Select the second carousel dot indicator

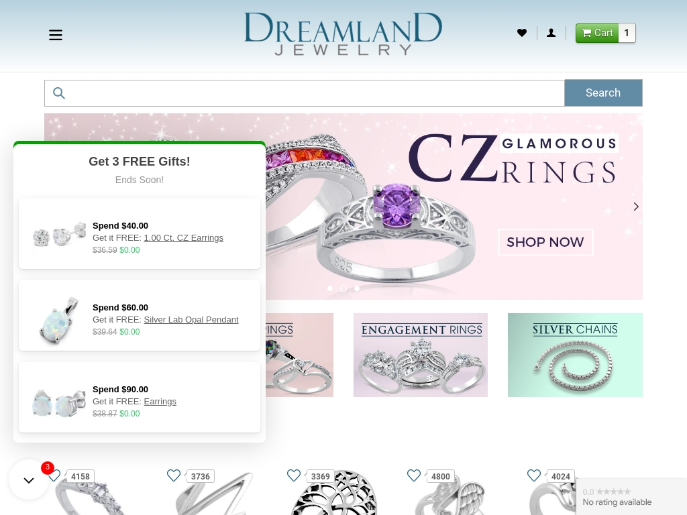pos(343,288)
